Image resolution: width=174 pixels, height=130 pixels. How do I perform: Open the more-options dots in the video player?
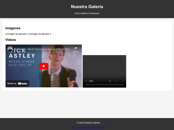click(123, 81)
